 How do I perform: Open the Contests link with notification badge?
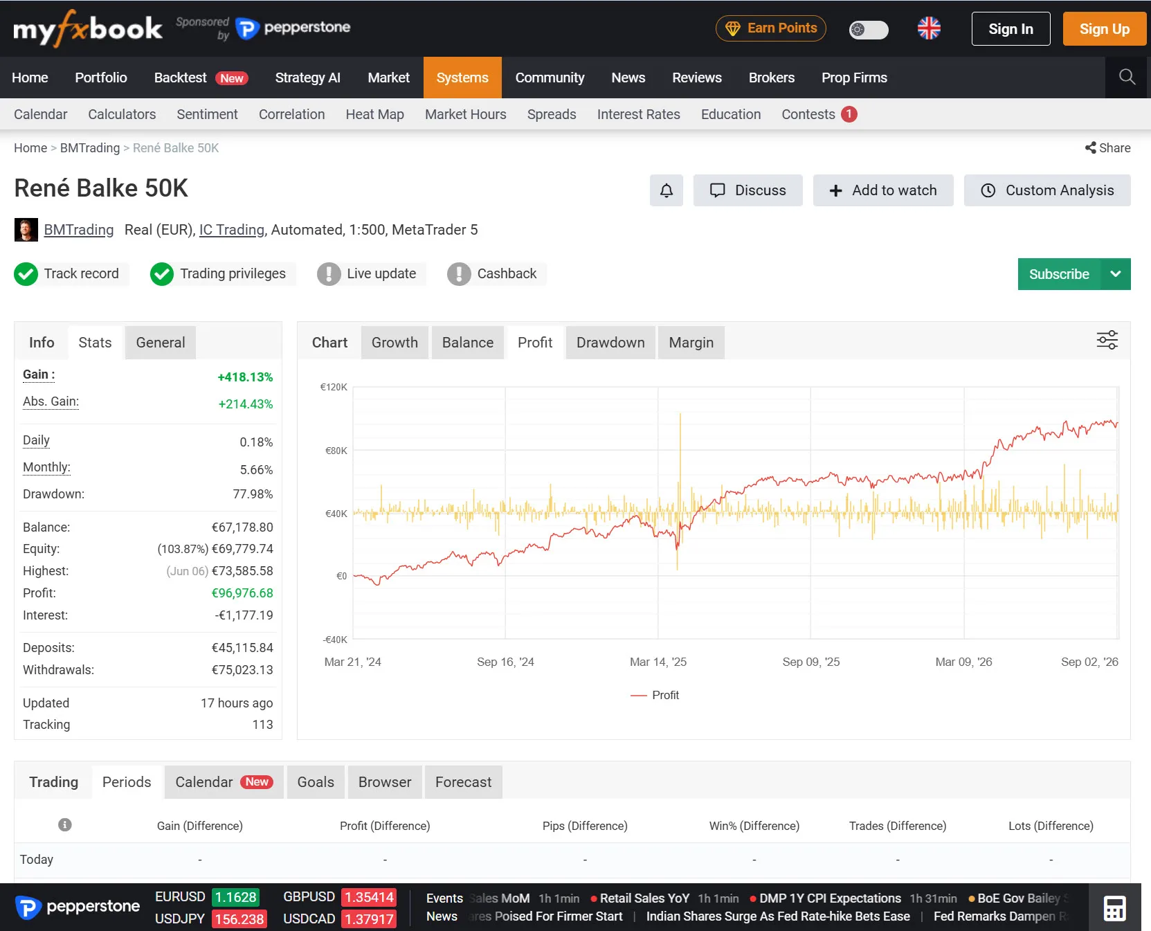point(819,114)
